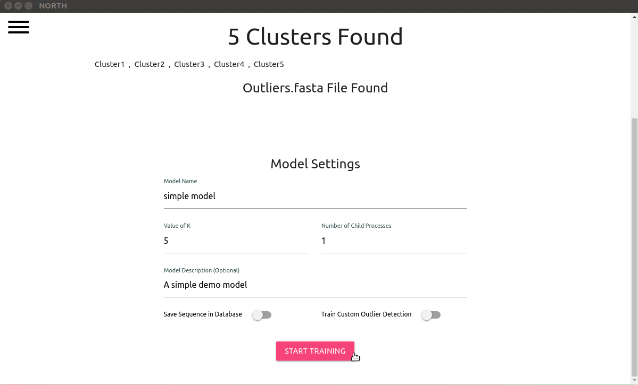Image resolution: width=638 pixels, height=385 pixels.
Task: Enable Train Custom Outlier Detection switch
Action: [x=431, y=315]
